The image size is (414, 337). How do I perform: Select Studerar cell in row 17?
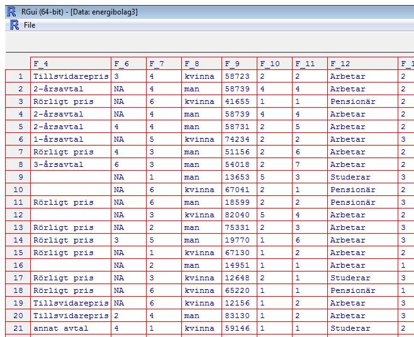[x=362, y=278]
